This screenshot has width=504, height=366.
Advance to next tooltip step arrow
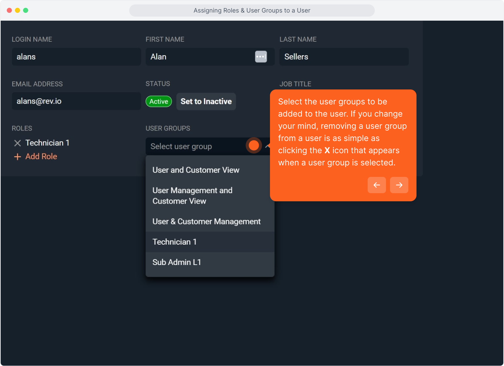[x=399, y=185]
